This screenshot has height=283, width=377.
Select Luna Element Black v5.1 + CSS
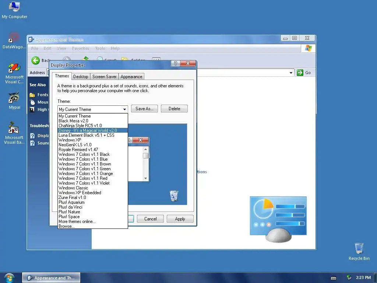point(92,135)
